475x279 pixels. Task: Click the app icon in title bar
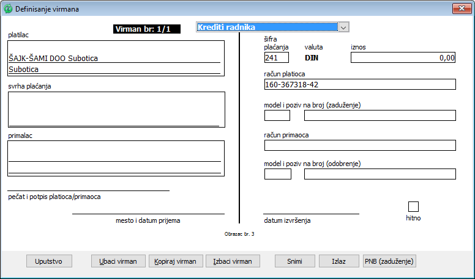tap(8, 9)
